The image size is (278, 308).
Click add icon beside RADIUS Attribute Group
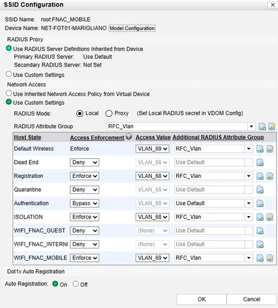pyautogui.click(x=262, y=126)
